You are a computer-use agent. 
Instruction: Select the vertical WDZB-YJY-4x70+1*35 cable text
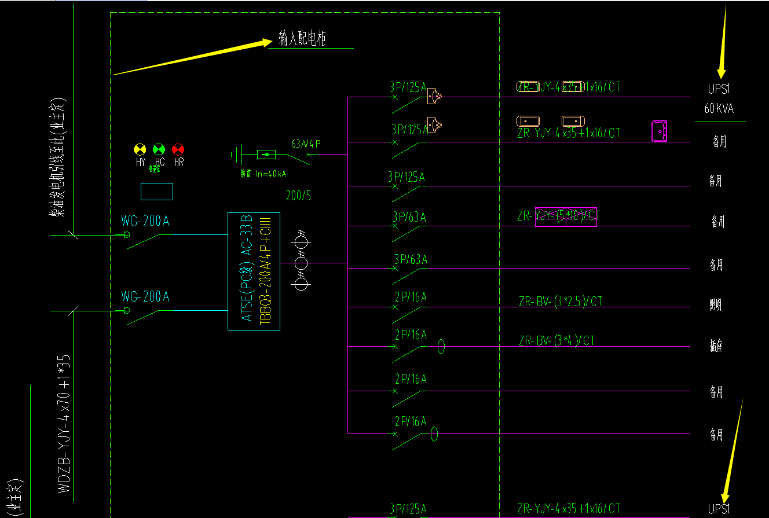pos(64,424)
